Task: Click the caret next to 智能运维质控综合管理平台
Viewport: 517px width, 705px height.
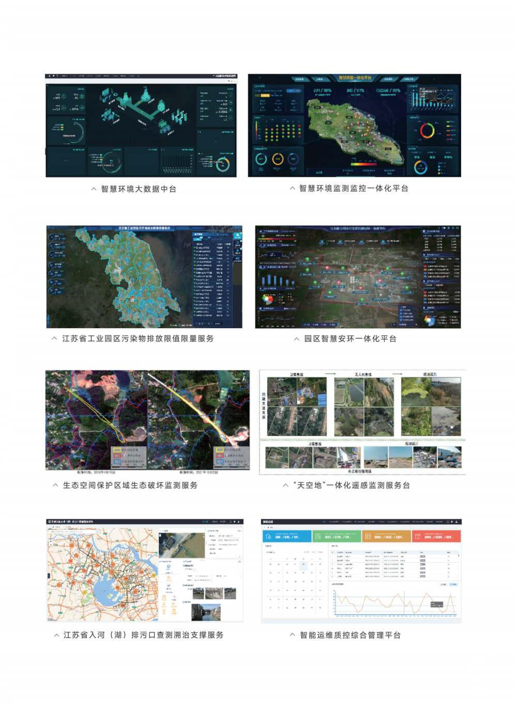Action: pyautogui.click(x=292, y=635)
